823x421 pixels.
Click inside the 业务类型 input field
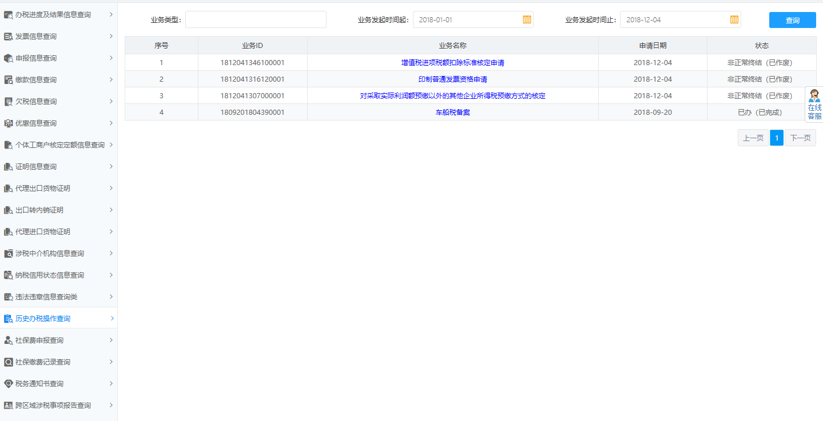256,19
